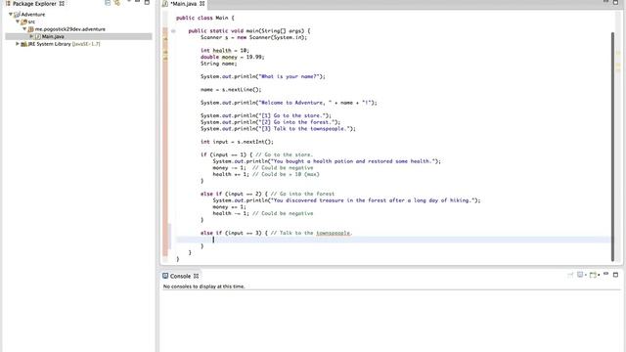Screen dimensions: 626x352
Task: Switch to the Package Explorer tab
Action: click(35, 4)
